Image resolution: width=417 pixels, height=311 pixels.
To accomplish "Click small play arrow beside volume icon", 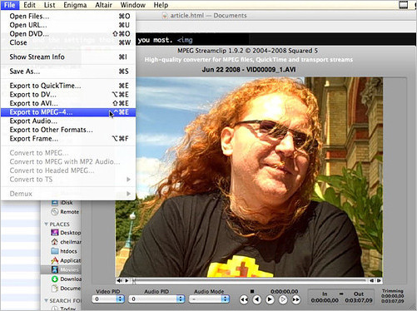I will pyautogui.click(x=127, y=280).
